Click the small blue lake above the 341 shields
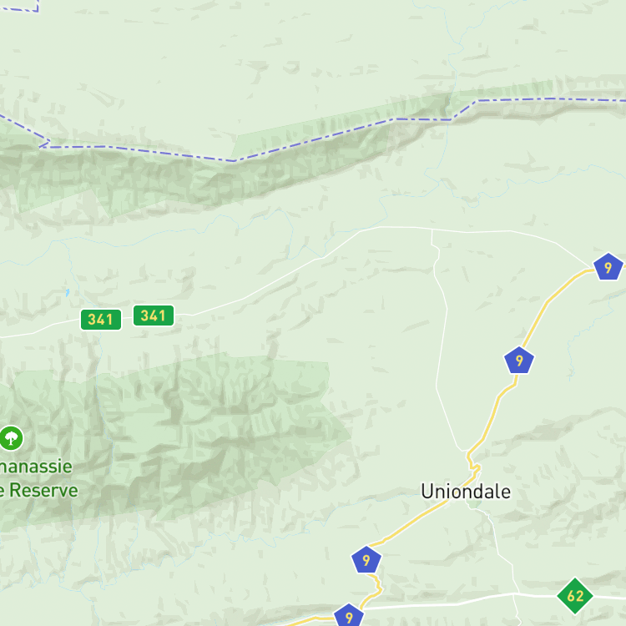The height and width of the screenshot is (626, 626). point(68,293)
